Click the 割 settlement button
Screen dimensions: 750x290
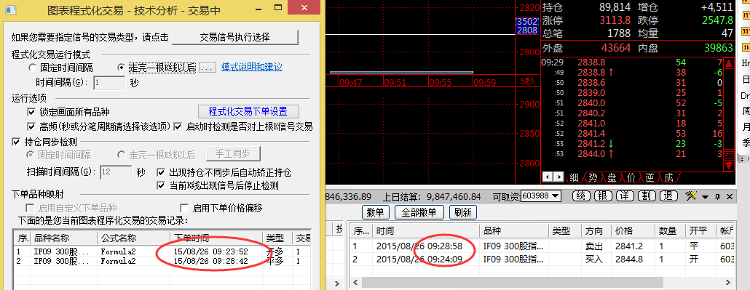click(646, 196)
